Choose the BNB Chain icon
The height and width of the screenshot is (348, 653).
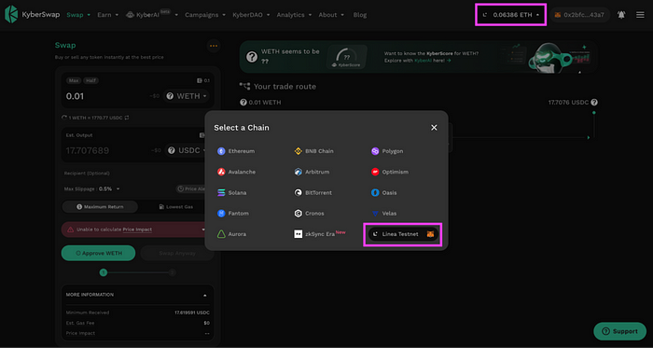299,151
